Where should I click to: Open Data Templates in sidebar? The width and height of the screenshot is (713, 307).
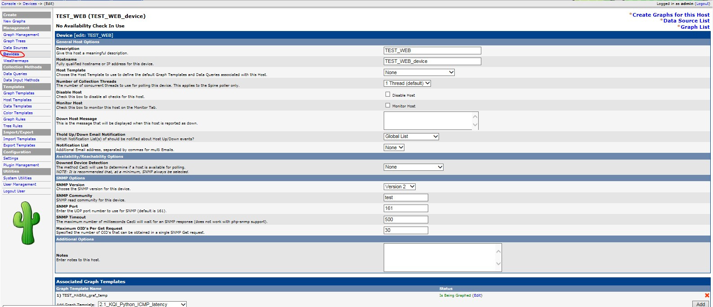point(18,106)
